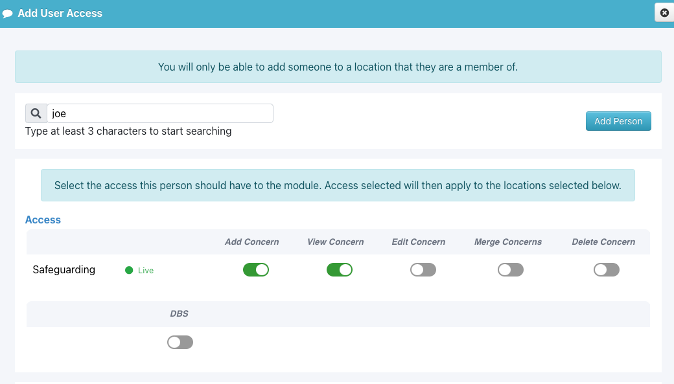Click the speech bubble icon in header
This screenshot has height=384, width=674.
[7, 14]
